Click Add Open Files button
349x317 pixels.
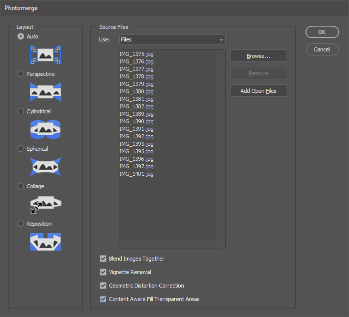tap(259, 91)
